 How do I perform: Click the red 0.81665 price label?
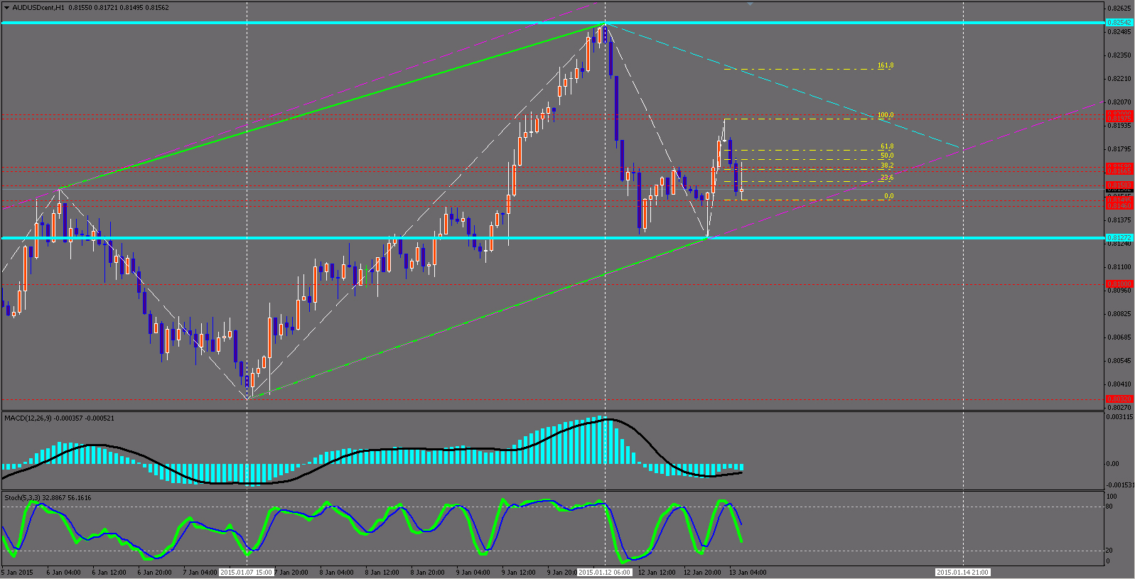point(1119,171)
